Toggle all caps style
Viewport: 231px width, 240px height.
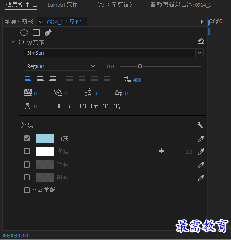(83, 106)
